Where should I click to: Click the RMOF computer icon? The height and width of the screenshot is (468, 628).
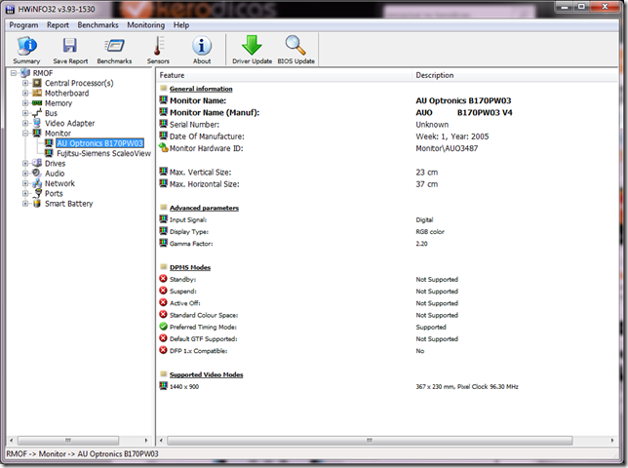click(25, 73)
